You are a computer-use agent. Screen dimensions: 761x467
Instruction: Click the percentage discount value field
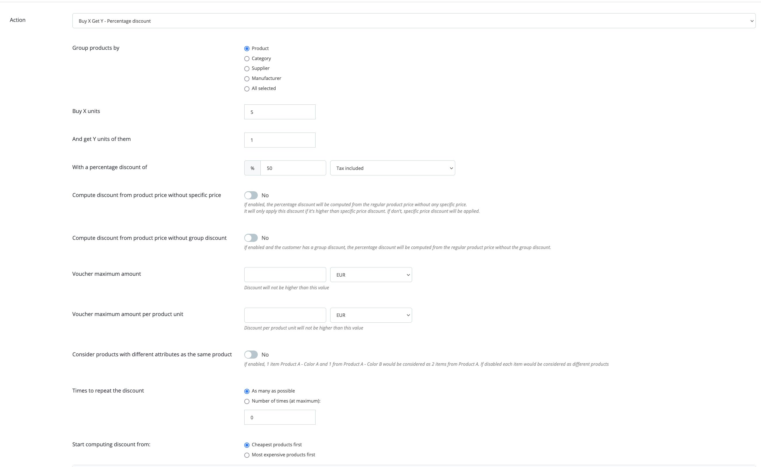point(293,168)
